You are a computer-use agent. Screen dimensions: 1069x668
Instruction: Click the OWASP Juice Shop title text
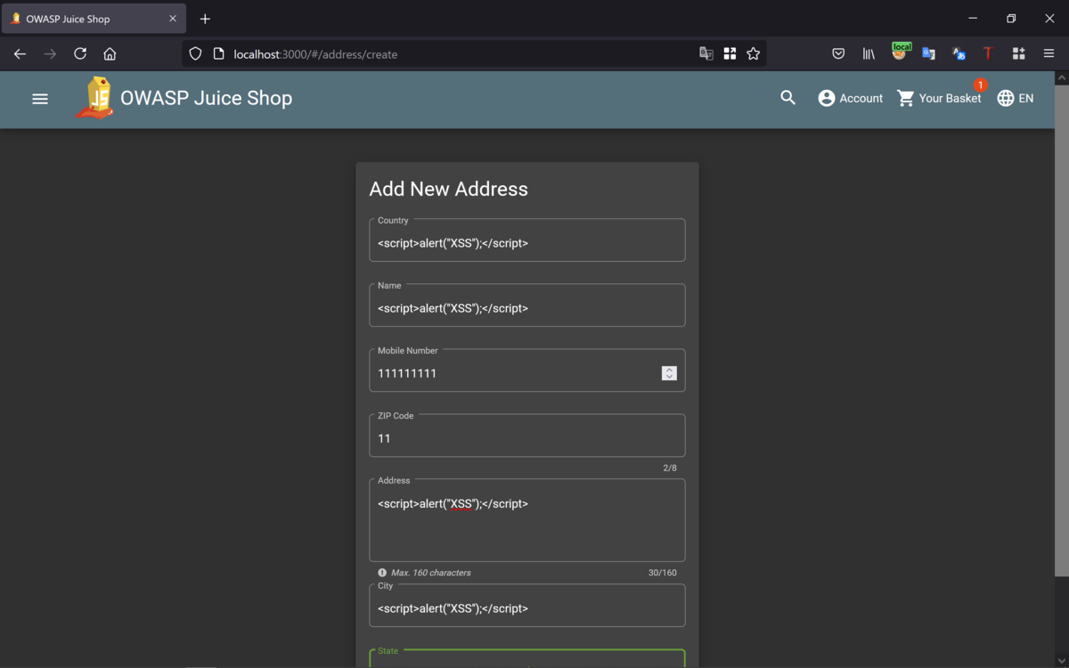pos(206,98)
